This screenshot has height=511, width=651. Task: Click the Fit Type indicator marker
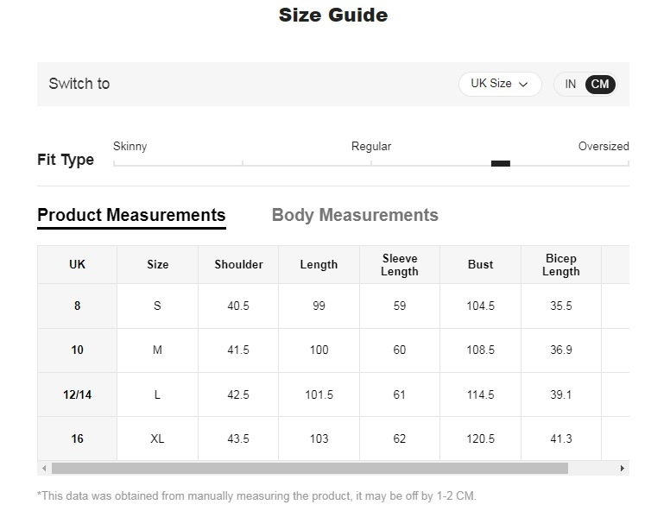[501, 163]
